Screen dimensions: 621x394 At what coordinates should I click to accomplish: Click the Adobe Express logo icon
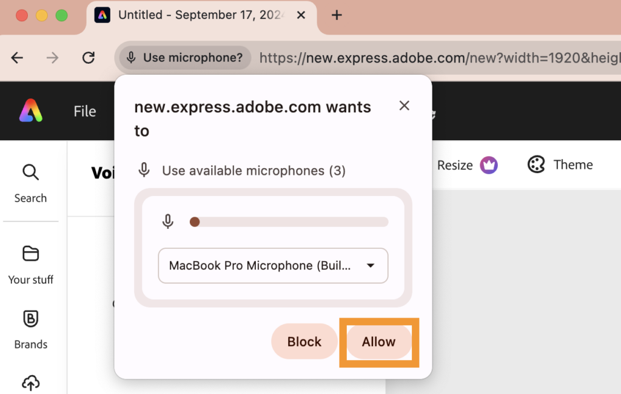tap(31, 111)
